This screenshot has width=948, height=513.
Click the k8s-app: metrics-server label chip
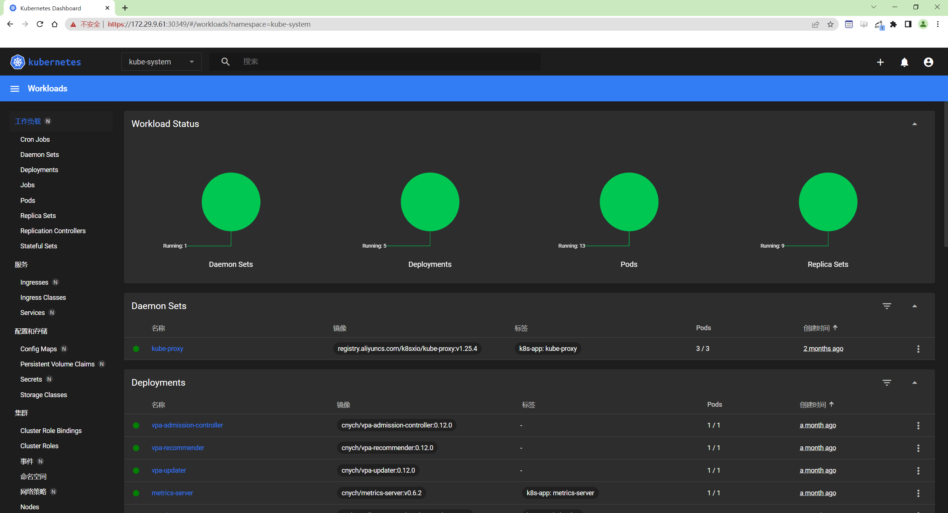click(560, 493)
